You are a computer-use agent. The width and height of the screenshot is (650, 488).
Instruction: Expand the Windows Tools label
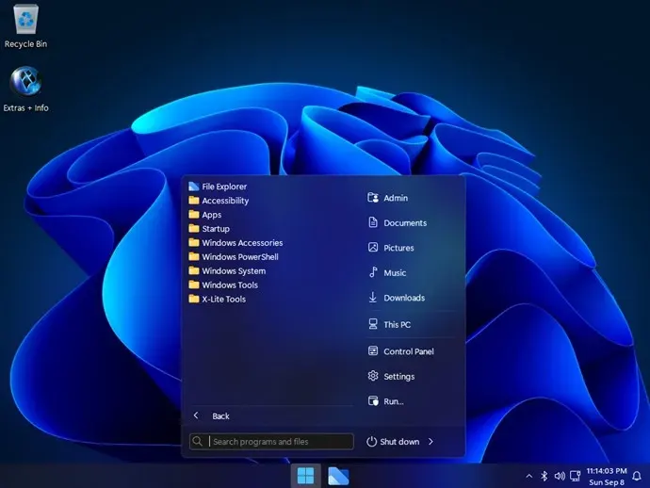click(x=230, y=285)
